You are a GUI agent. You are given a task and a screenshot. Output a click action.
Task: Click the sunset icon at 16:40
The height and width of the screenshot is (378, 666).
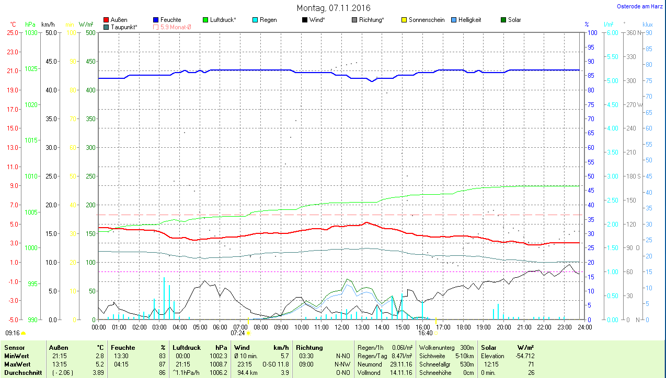click(437, 333)
